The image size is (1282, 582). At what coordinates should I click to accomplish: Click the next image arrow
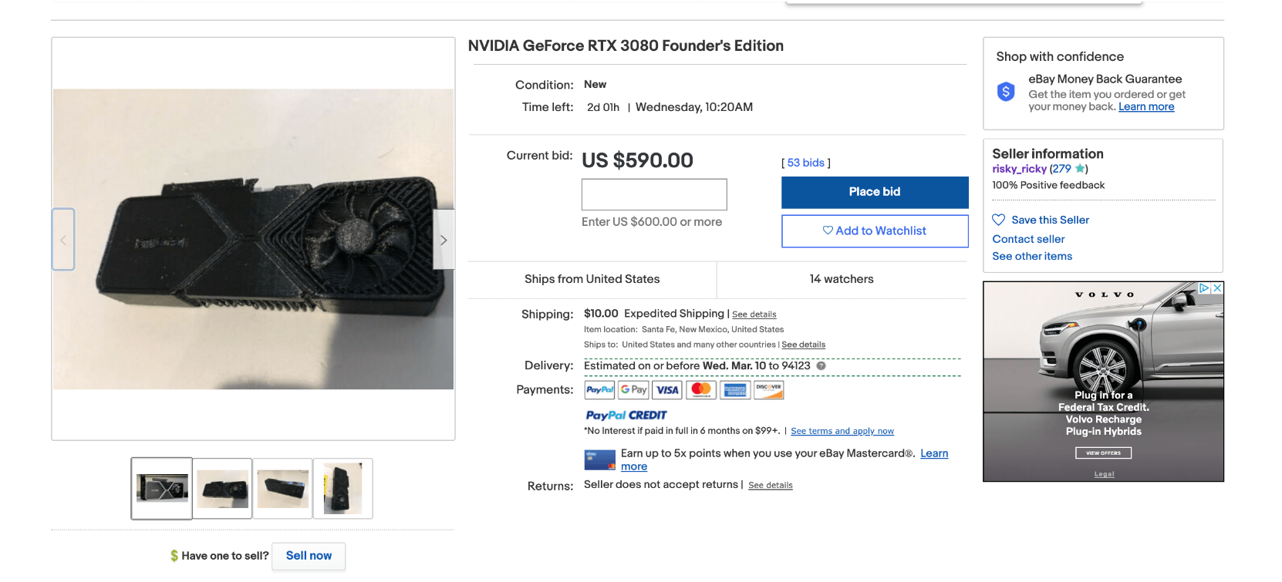tap(444, 240)
